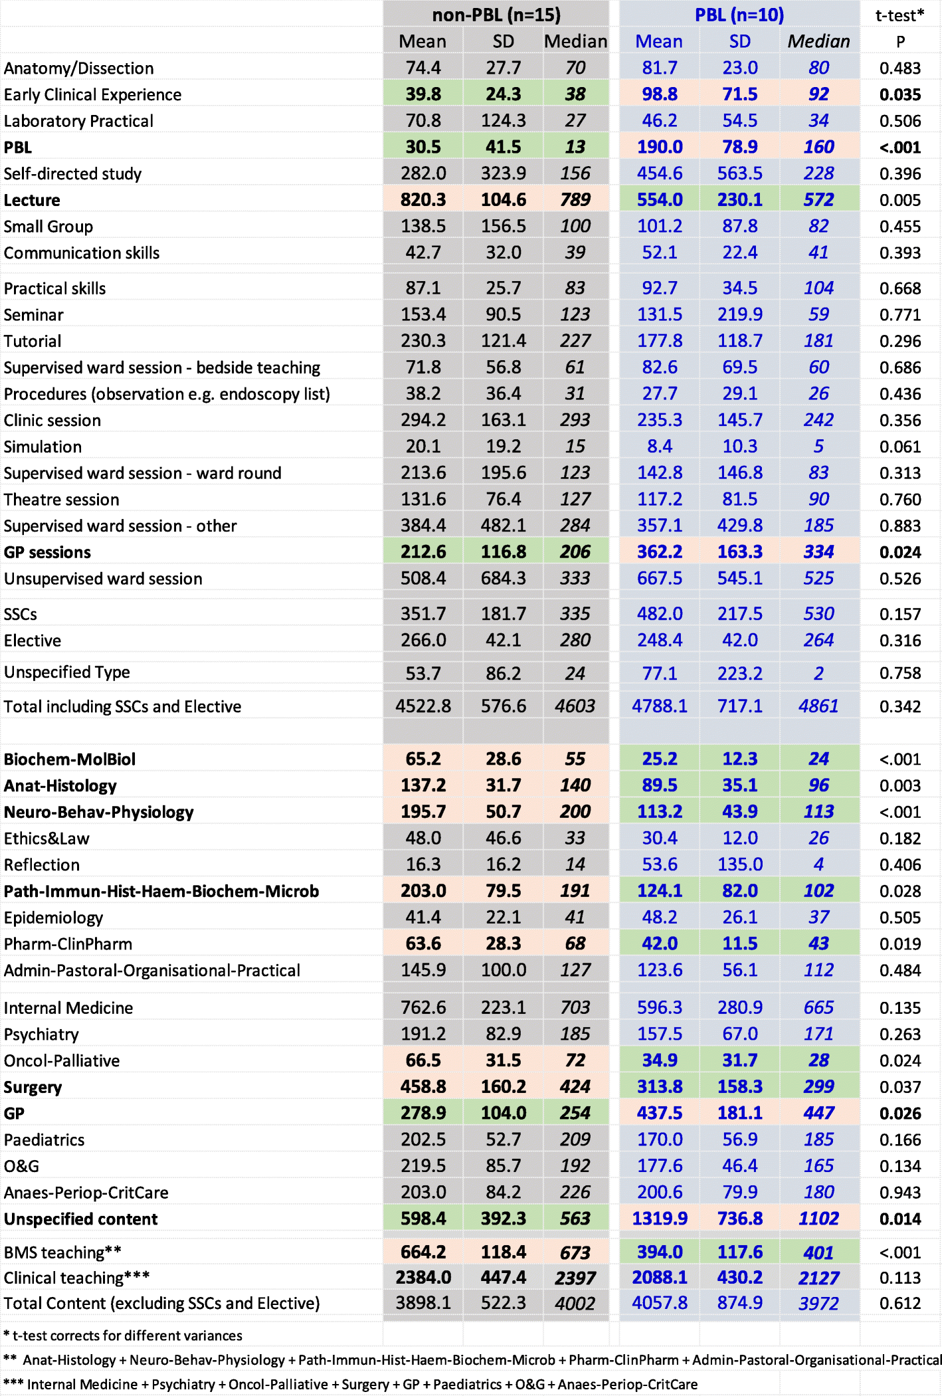Select footnote '* t-test corrects for different variances'

(123, 1336)
